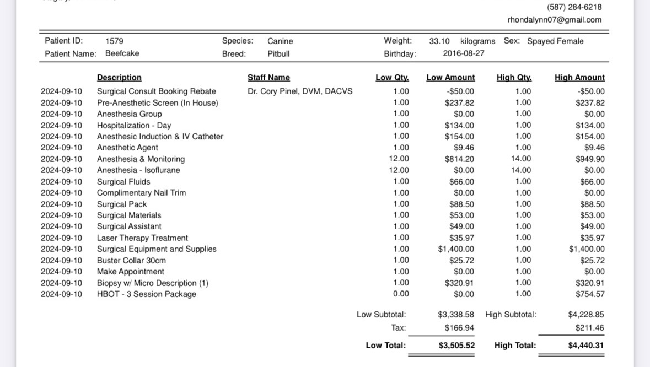Select the Low Qty. column header
650x367 pixels.
392,78
